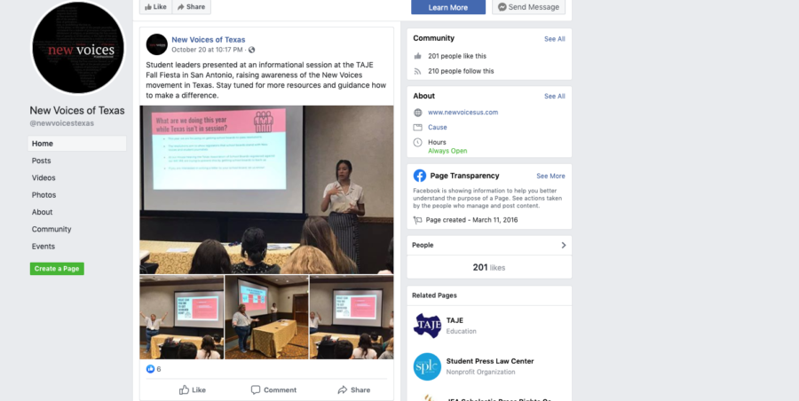Click the globe privacy icon beside post date
The height and width of the screenshot is (401, 799).
click(x=251, y=50)
